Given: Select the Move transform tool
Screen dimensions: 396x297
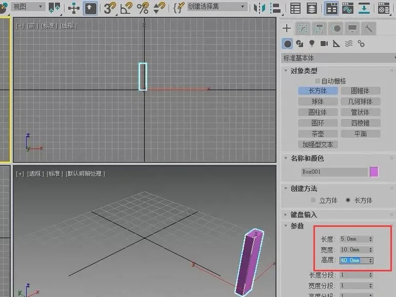Looking at the screenshot, I should click(74, 9).
